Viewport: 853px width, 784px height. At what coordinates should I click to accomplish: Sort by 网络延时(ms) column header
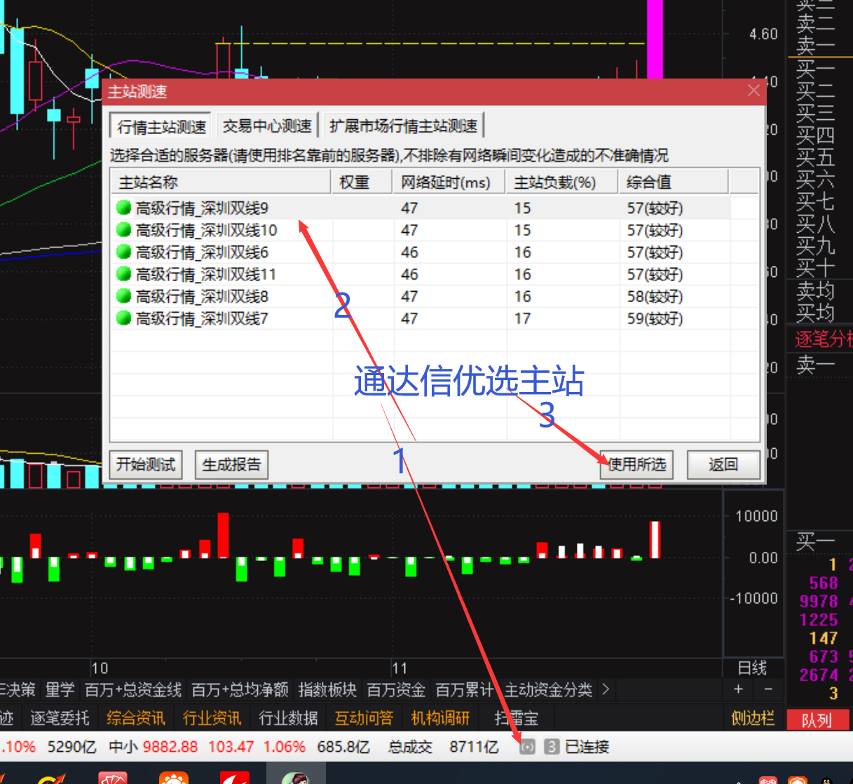[449, 182]
